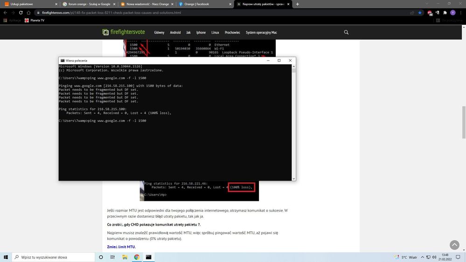The height and width of the screenshot is (262, 466).
Task: Click the firefightersvote logo
Action: 125,32
